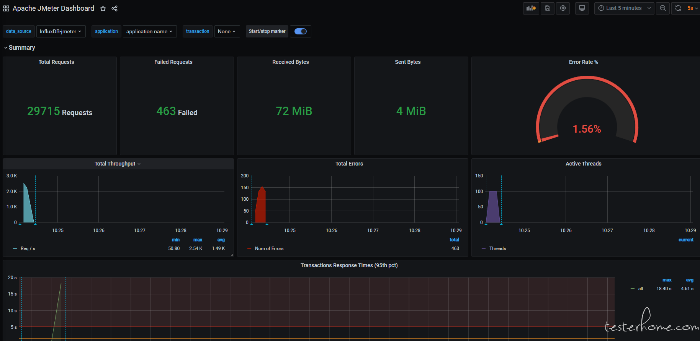This screenshot has height=341, width=700.
Task: Click the Active Threads panel title
Action: pos(584,164)
